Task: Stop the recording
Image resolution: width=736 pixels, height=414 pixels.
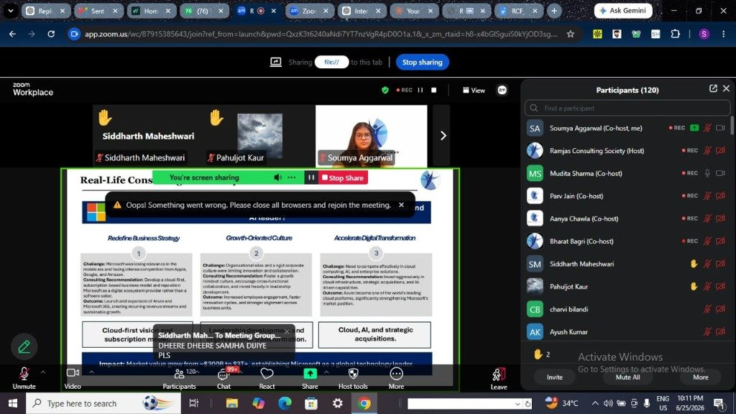Action: 433,90
